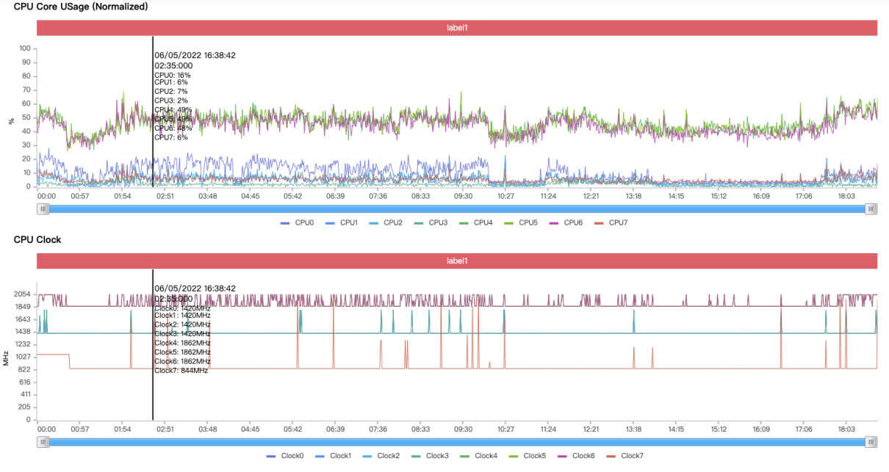Hide the Clock5 line from the legend
The width and height of the screenshot is (889, 472).
click(x=528, y=456)
